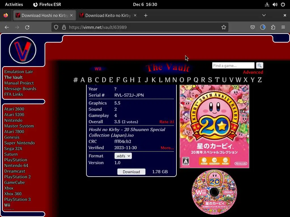The image size is (290, 217).
Task: Click the Firefox View icon in tab bar
Action: tap(6, 15)
